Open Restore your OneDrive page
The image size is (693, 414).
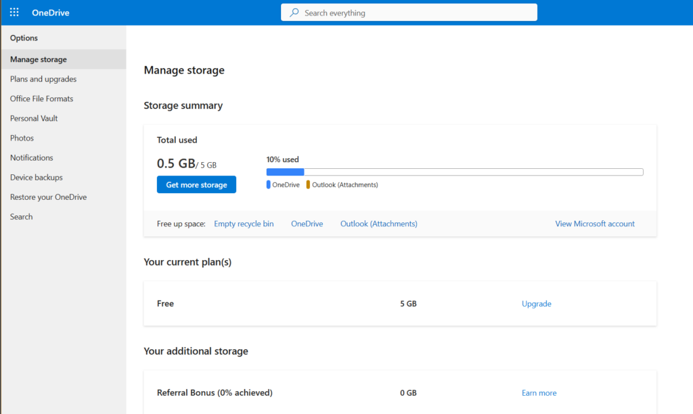pos(48,197)
